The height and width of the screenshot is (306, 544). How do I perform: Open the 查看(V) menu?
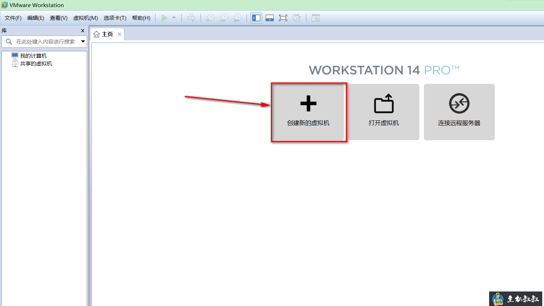pos(59,18)
